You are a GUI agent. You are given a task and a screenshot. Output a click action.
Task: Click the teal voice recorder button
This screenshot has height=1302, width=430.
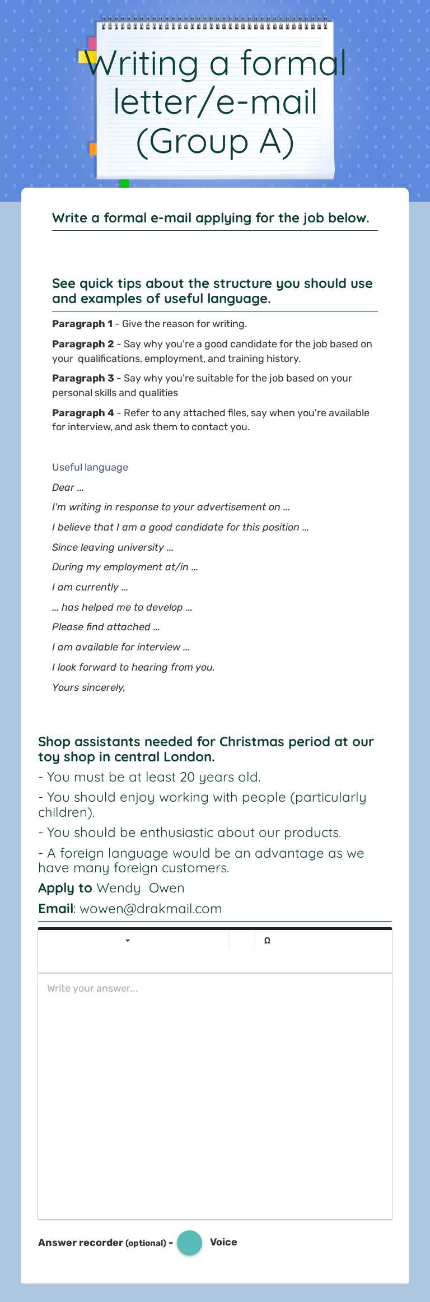(x=189, y=1243)
